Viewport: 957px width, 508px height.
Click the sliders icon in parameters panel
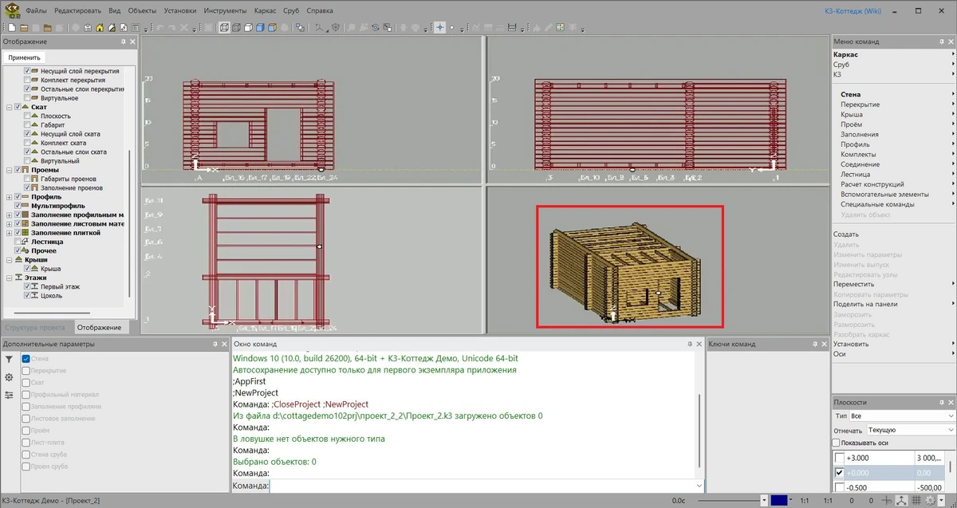point(9,395)
